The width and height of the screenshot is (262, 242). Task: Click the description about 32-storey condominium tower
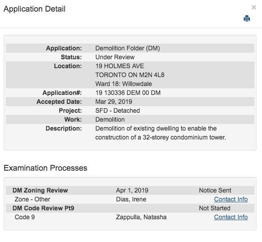coord(160,133)
